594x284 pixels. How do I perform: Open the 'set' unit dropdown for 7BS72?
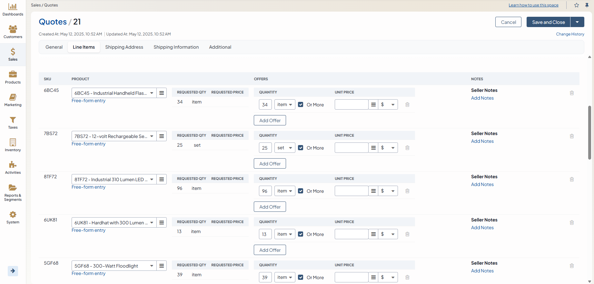click(285, 148)
